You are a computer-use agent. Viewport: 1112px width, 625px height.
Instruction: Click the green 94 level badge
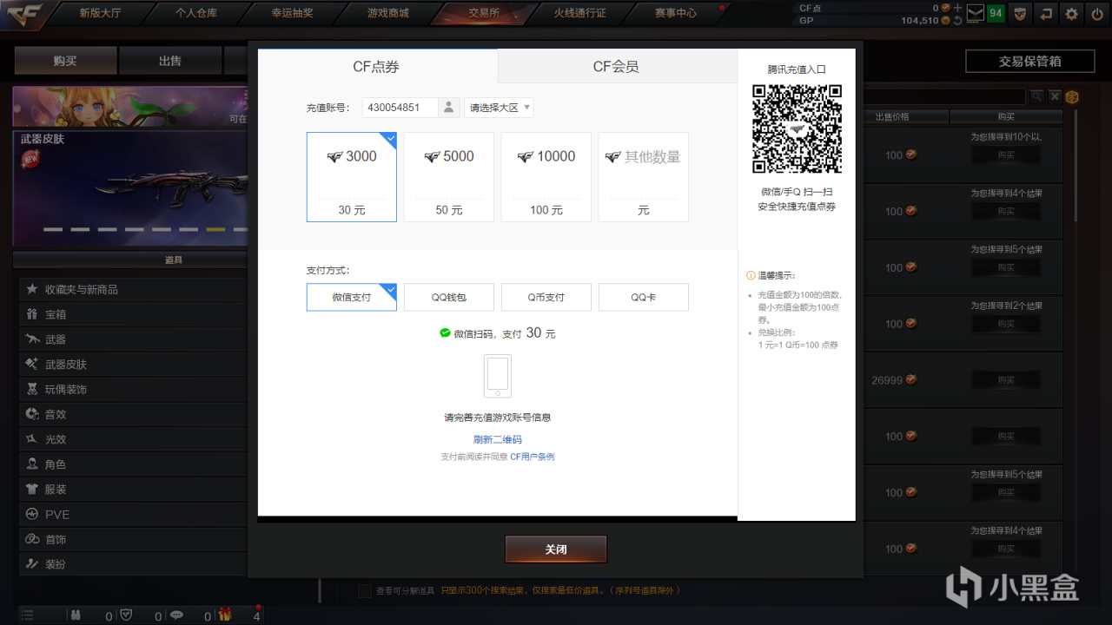coord(996,13)
